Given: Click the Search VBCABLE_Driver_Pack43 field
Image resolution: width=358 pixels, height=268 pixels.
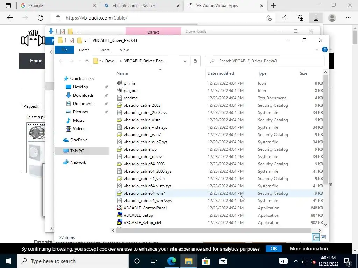Looking at the screenshot, I should [265, 61].
